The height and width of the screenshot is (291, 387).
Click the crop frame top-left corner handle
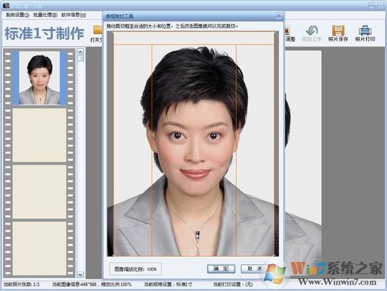114,32
